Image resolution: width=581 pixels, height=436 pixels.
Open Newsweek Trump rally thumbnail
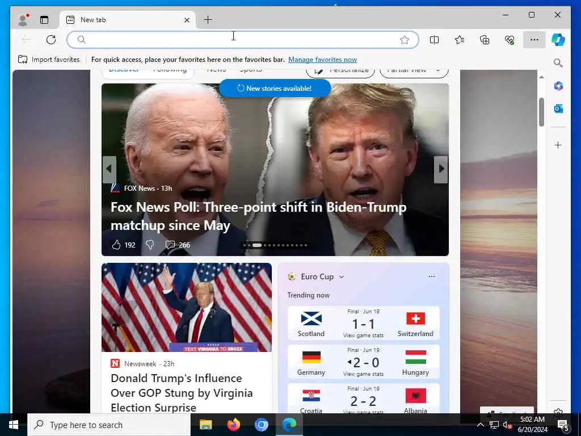186,307
